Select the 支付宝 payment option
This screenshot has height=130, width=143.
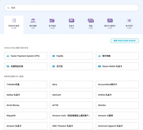71,66
